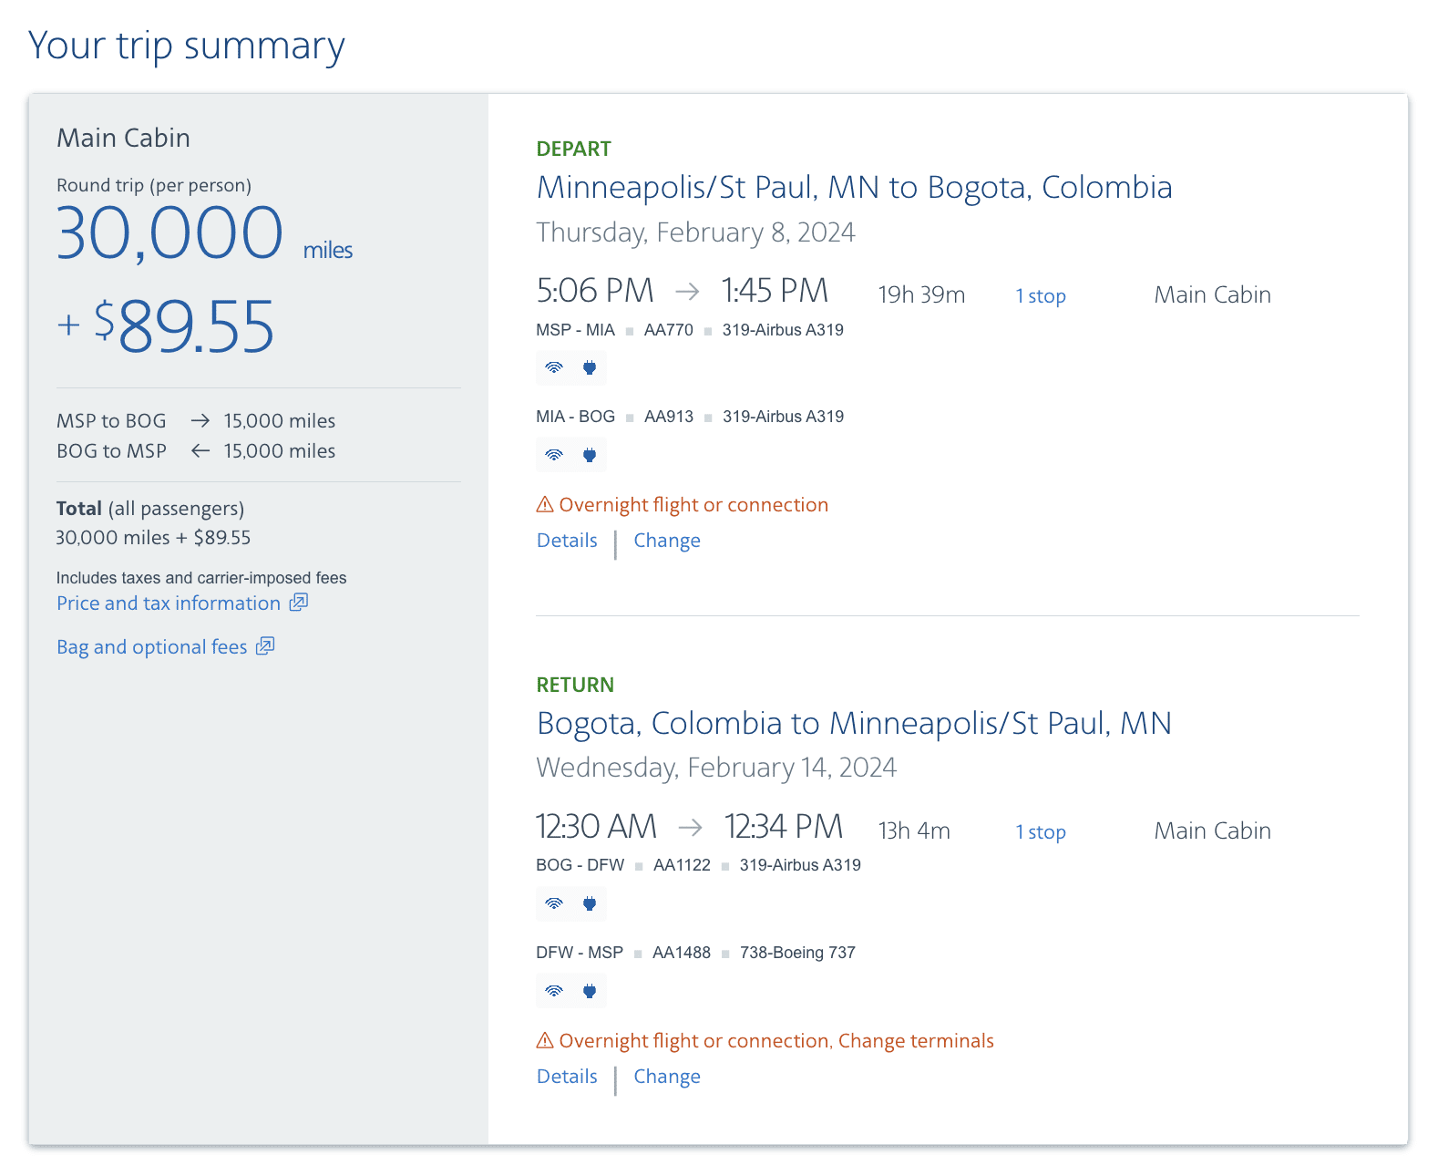Click power outlet icon for BOG - DFW flight
Image resolution: width=1438 pixels, height=1176 pixels.
click(x=590, y=904)
